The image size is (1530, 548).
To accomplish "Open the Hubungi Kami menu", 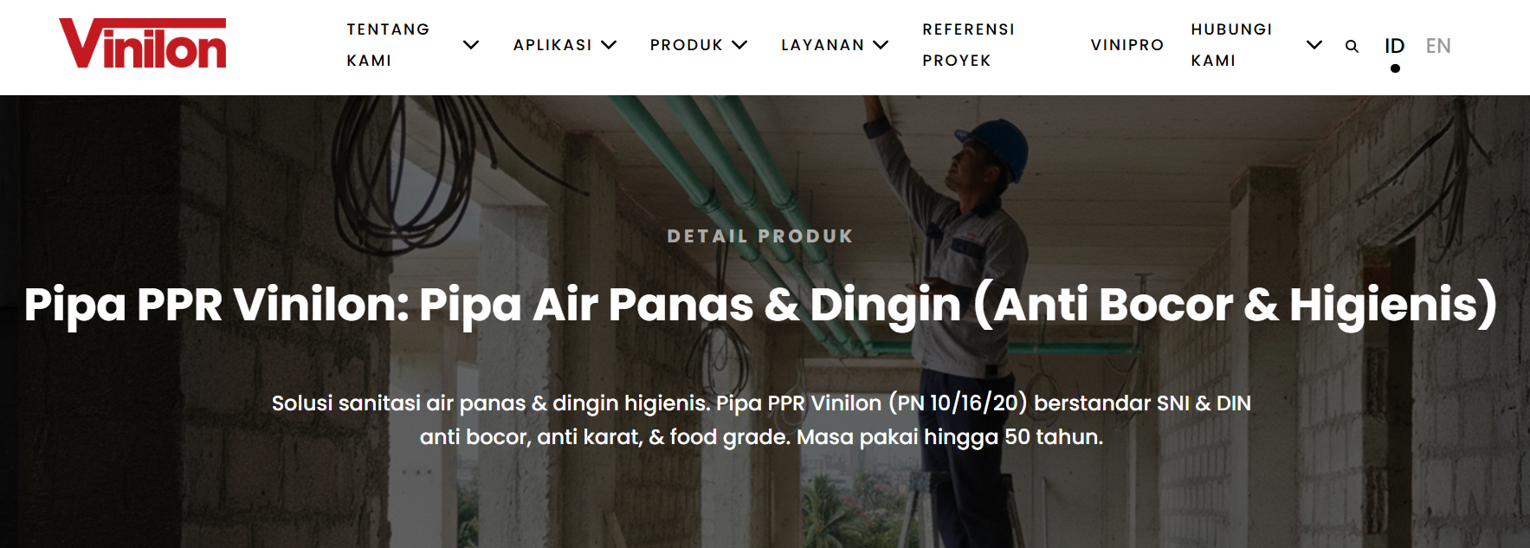I will pyautogui.click(x=1231, y=45).
